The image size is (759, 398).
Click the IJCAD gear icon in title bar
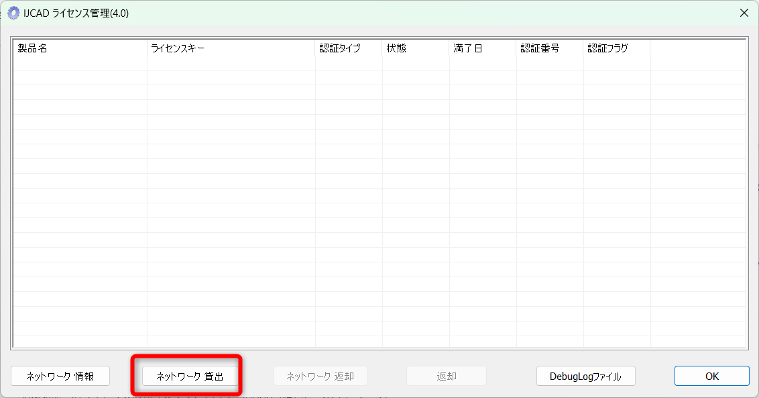pyautogui.click(x=13, y=13)
